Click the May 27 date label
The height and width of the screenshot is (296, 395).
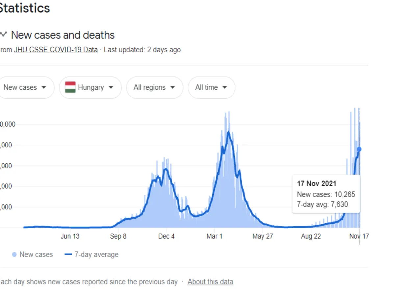[263, 236]
